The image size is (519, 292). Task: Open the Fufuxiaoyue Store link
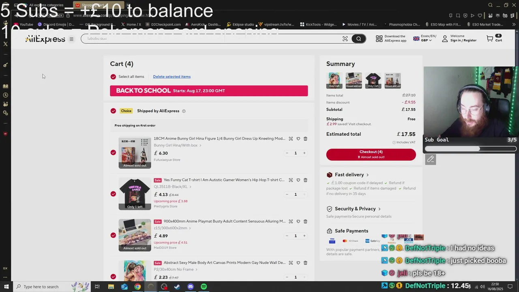click(167, 160)
